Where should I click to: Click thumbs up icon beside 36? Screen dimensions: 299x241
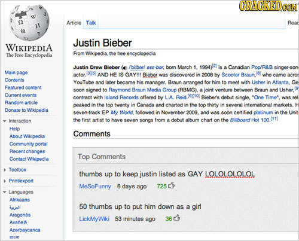pyautogui.click(x=177, y=218)
